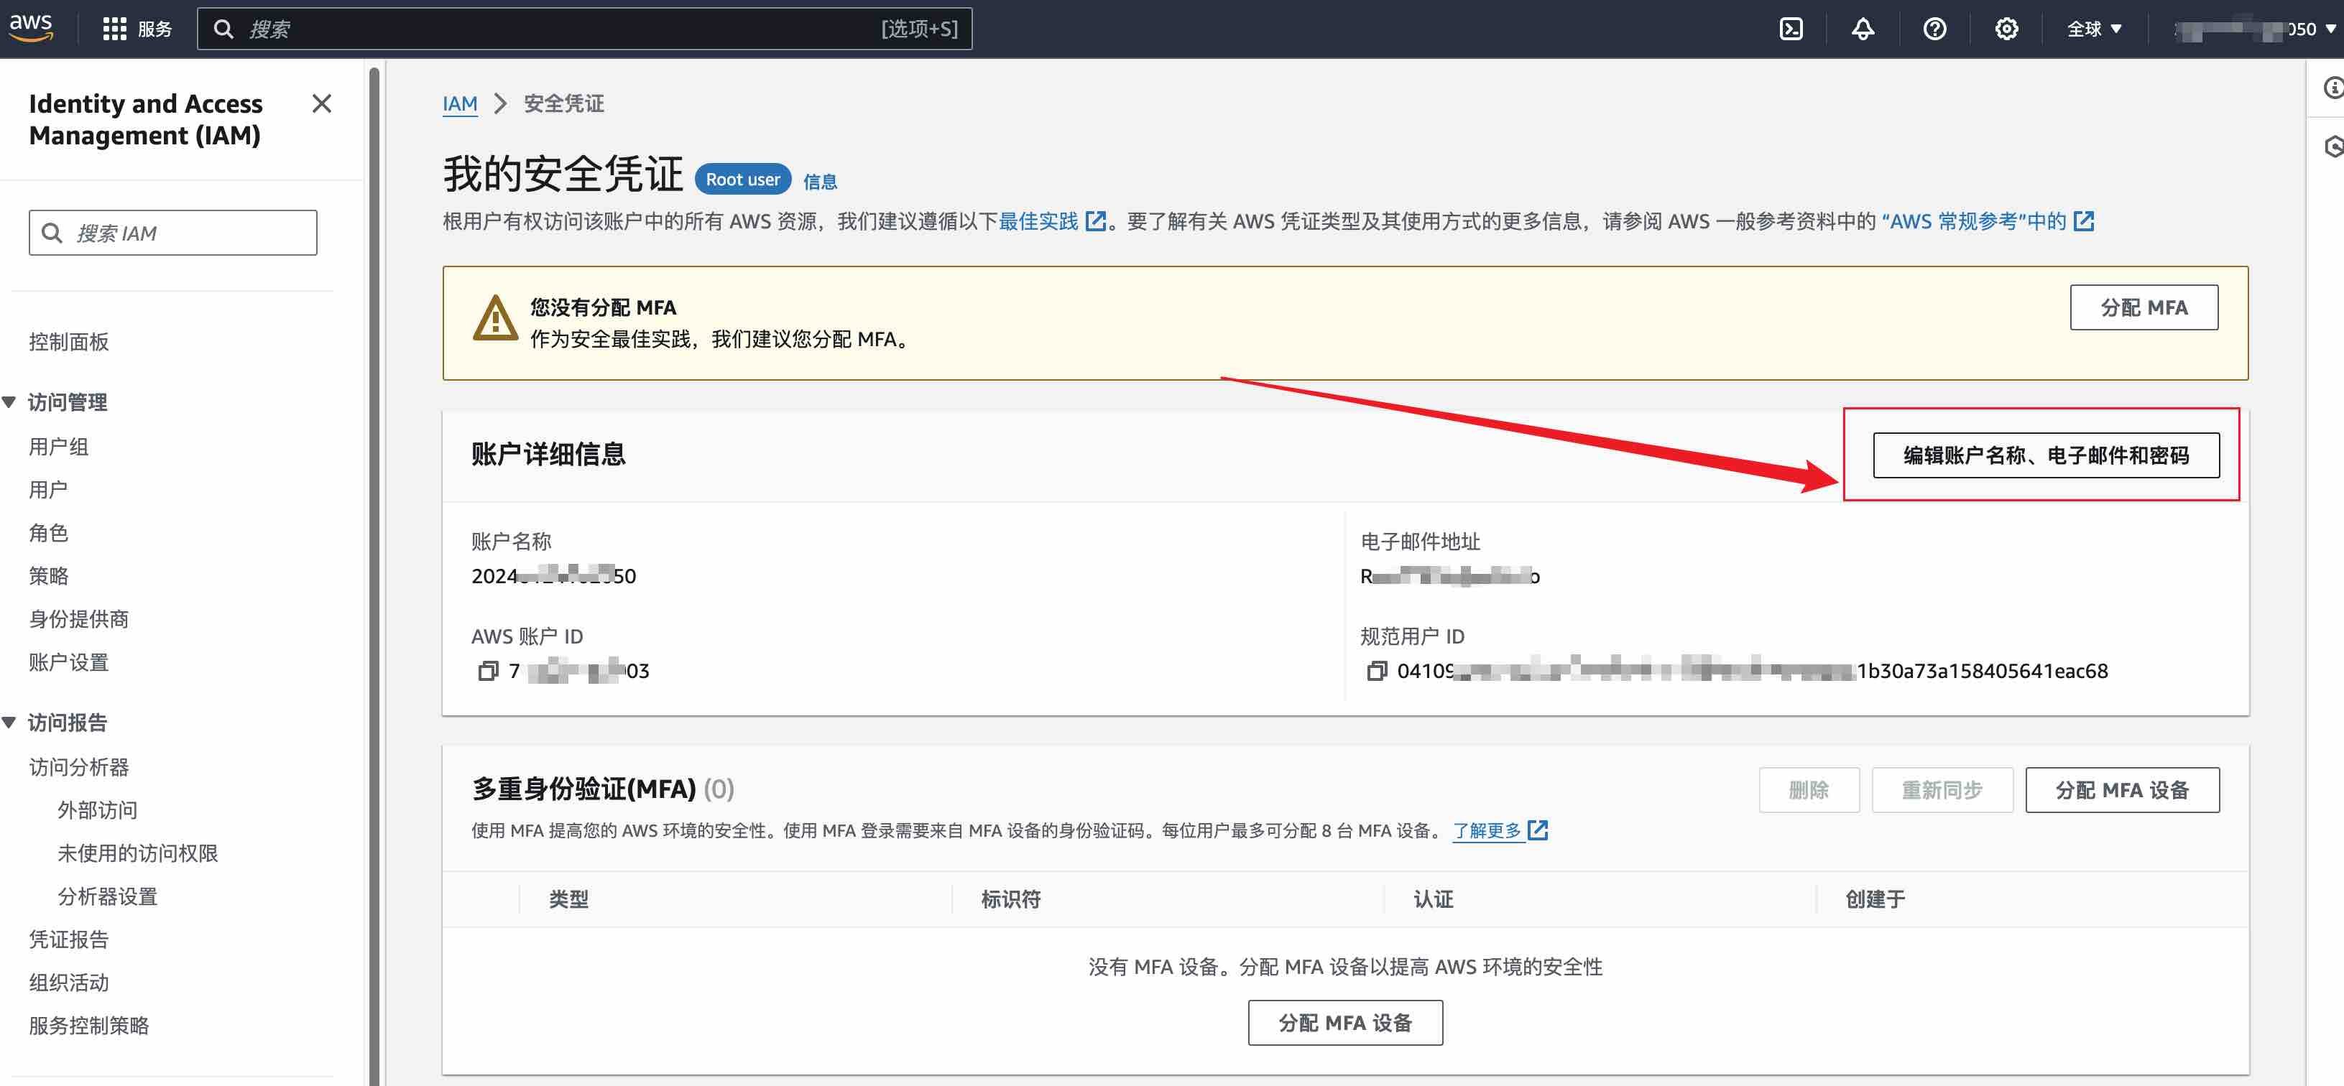This screenshot has width=2344, height=1086.
Task: Open 分析器设置 in sidebar
Action: click(x=107, y=897)
